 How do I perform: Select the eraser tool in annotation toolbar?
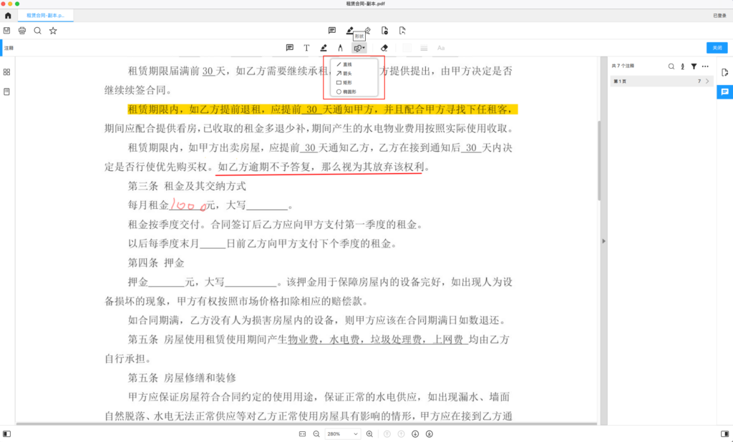coord(384,48)
